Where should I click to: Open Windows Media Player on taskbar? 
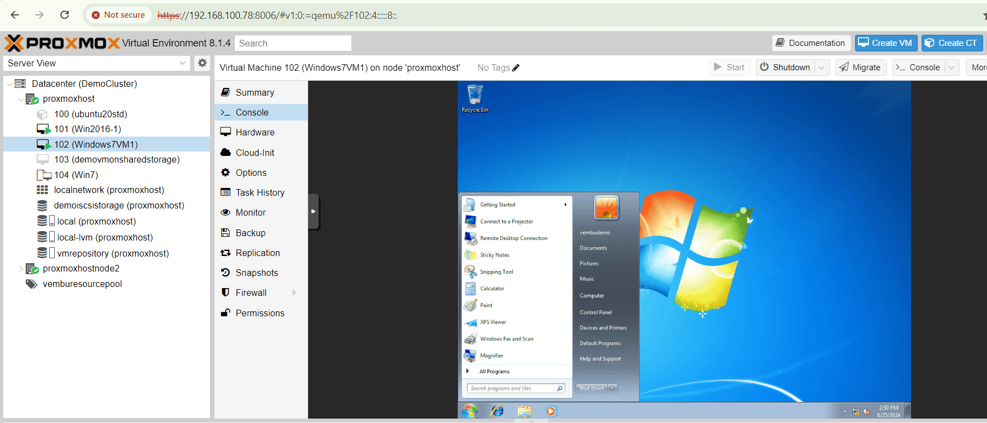coord(550,411)
